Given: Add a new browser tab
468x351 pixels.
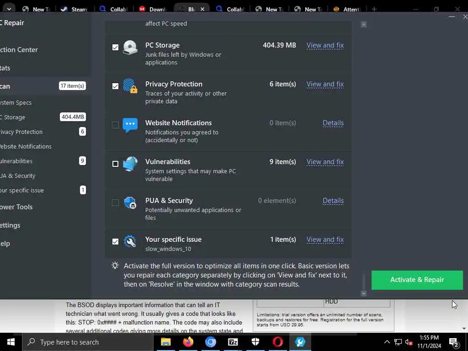Looking at the screenshot, I should tap(374, 9).
